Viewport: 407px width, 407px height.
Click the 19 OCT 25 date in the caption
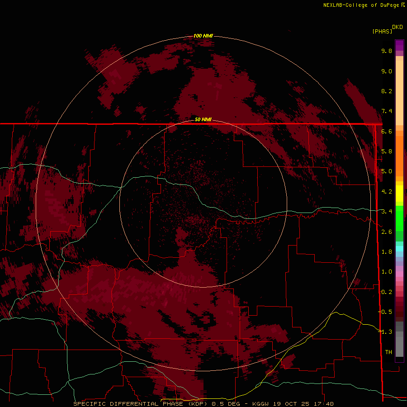pos(291,404)
